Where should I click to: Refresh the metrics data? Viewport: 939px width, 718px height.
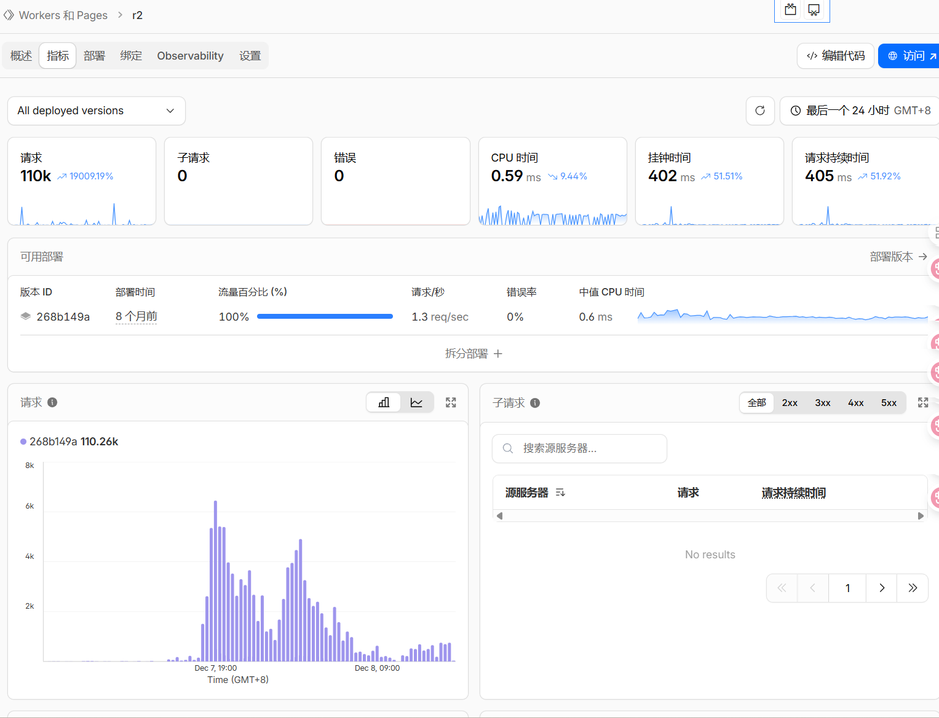(760, 111)
